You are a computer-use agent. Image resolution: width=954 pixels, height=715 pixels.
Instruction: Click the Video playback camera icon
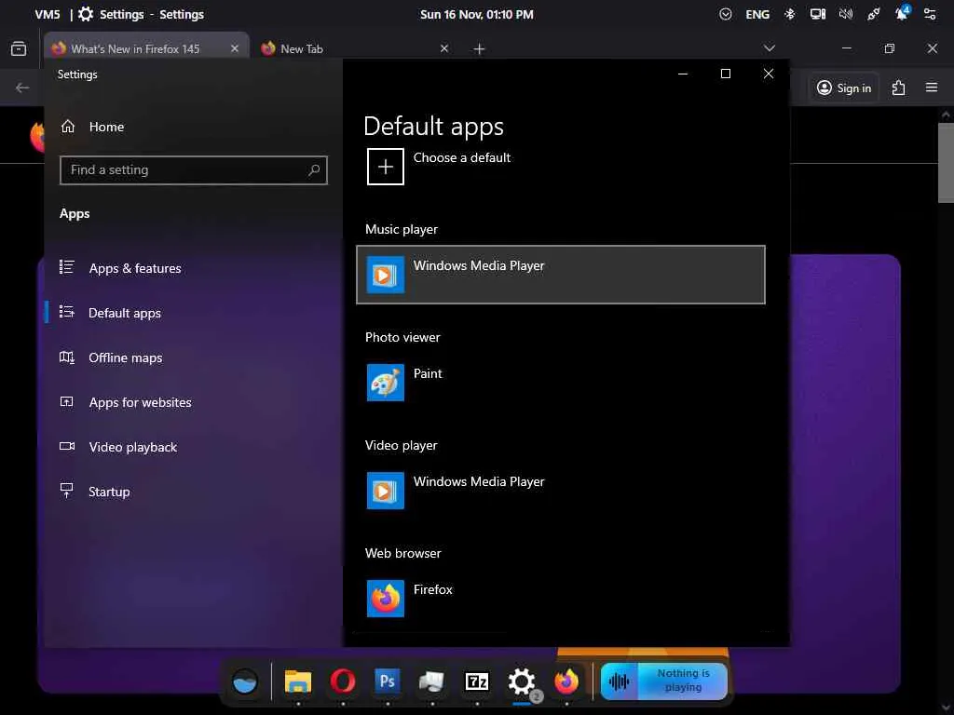(x=67, y=446)
